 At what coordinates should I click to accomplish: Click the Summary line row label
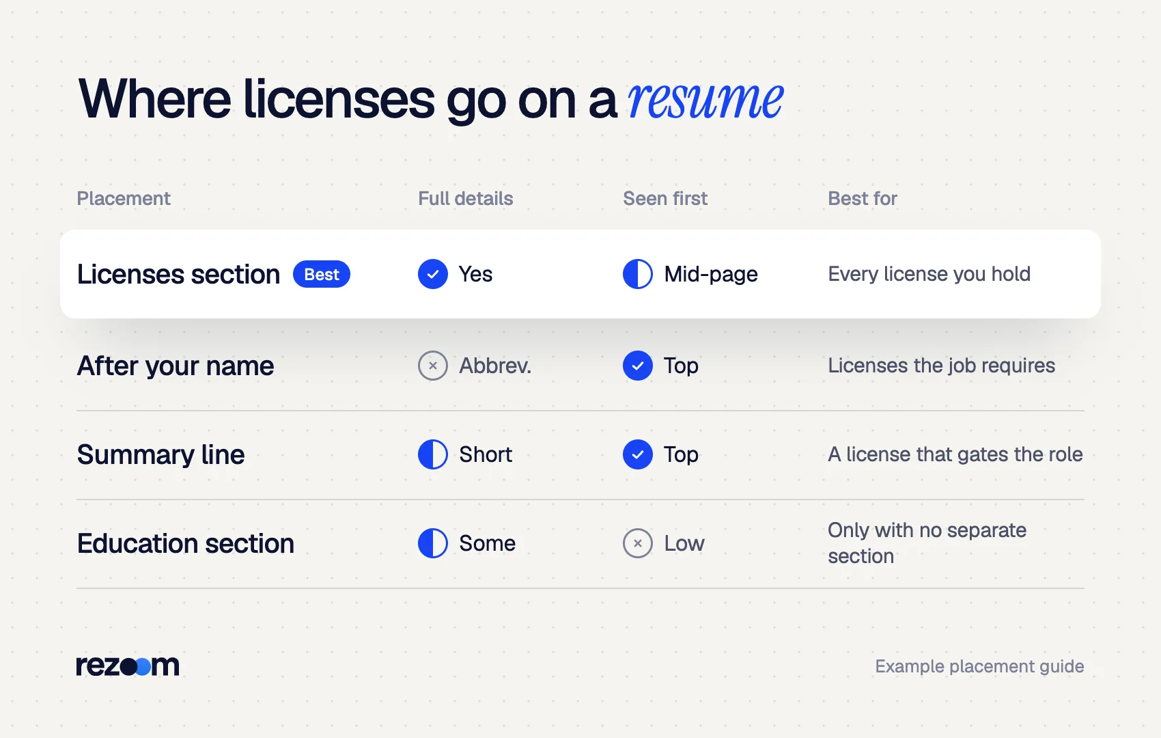[160, 454]
